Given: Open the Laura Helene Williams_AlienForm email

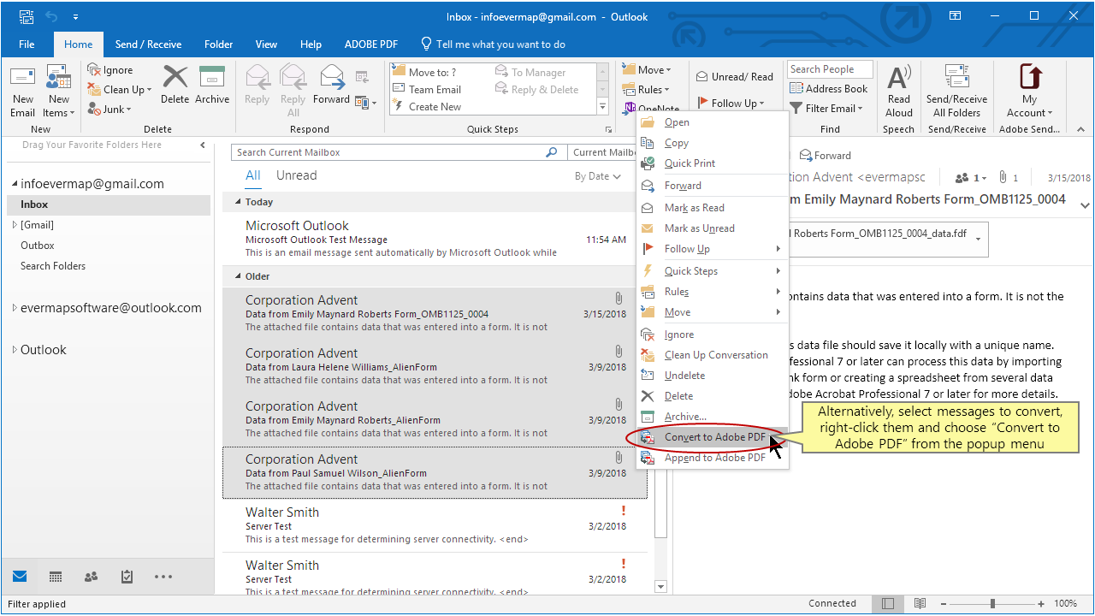Looking at the screenshot, I should pyautogui.click(x=435, y=365).
